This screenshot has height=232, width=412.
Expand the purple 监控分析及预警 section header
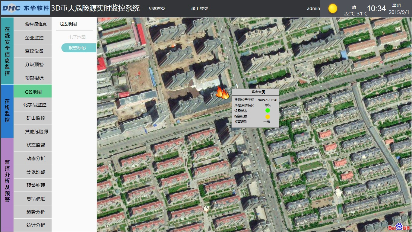tap(7, 185)
